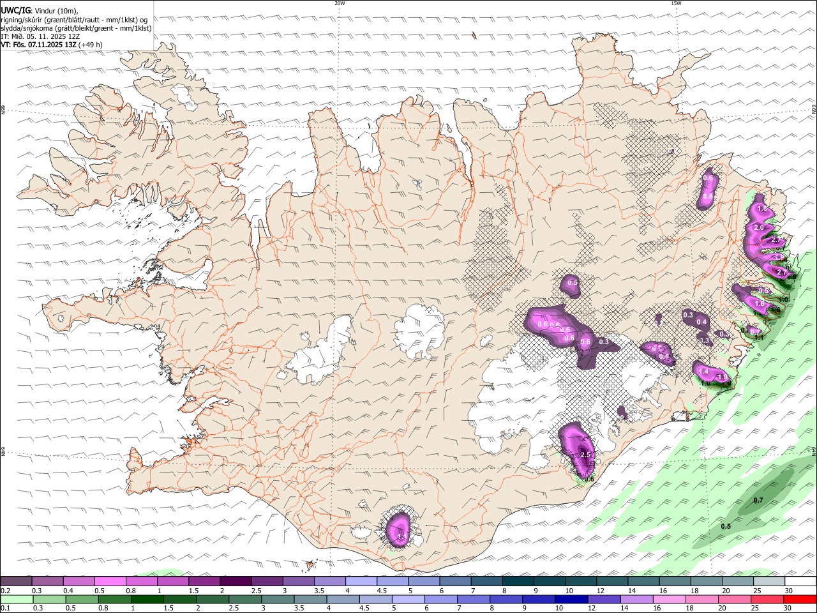The image size is (817, 613).
Task: Click the 3.5 label under bottom legend row
Action: tap(298, 609)
